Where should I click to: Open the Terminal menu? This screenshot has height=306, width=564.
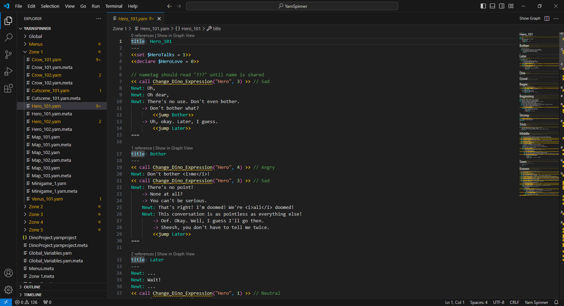(x=114, y=6)
